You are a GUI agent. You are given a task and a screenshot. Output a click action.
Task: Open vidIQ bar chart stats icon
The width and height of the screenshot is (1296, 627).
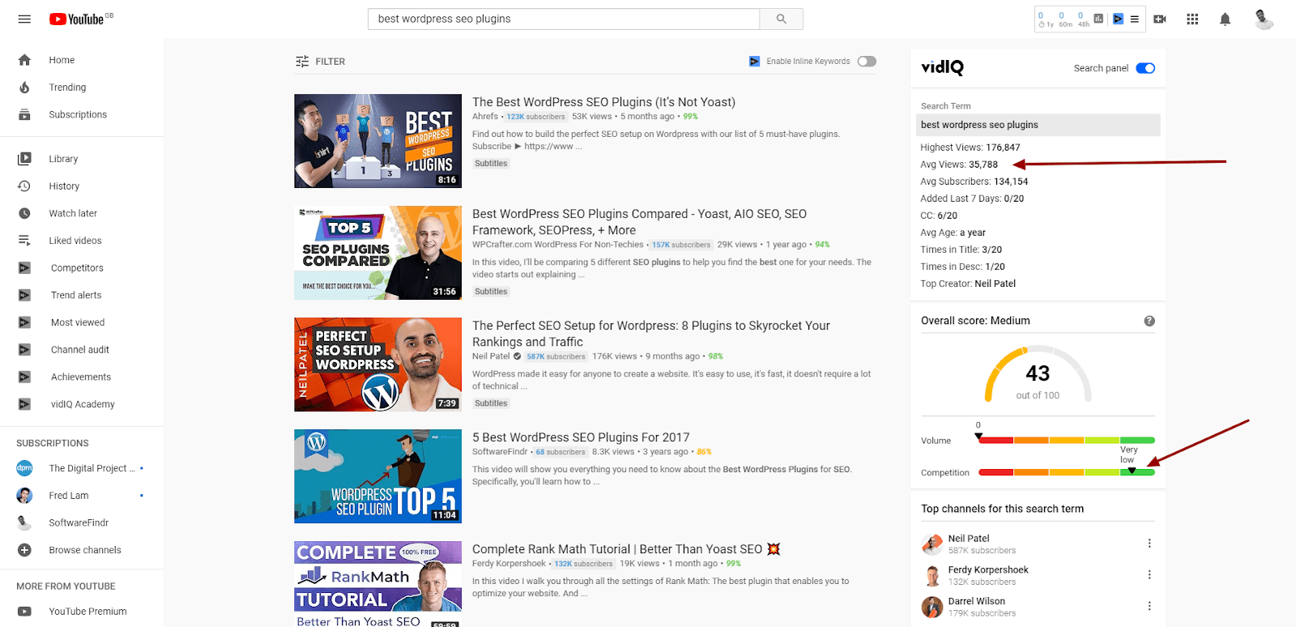[1098, 19]
